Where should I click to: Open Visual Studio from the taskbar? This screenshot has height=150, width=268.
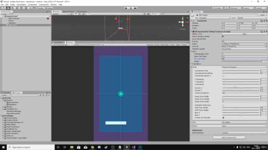tap(133, 147)
